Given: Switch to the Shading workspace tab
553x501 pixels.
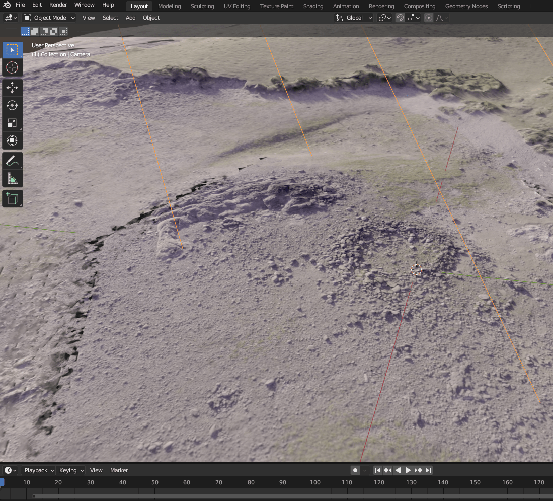Looking at the screenshot, I should pos(313,6).
